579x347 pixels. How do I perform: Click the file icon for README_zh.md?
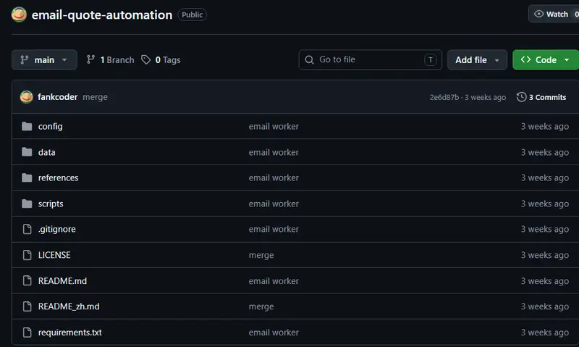click(x=27, y=306)
